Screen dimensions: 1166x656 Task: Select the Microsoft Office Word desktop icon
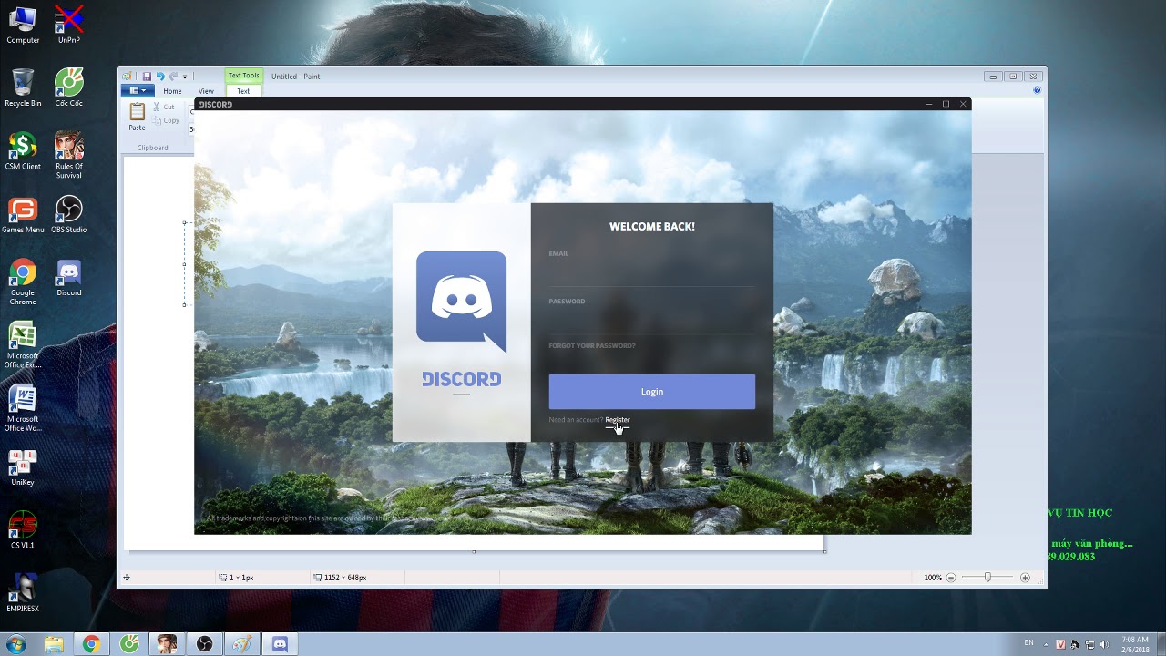23,408
